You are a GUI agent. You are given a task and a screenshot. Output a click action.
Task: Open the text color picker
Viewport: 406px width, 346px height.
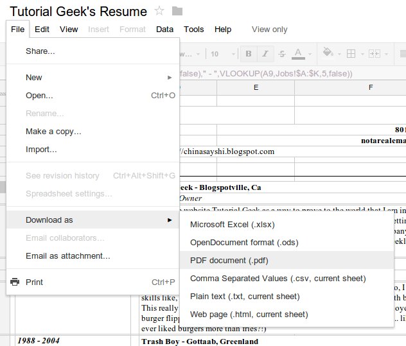298,54
